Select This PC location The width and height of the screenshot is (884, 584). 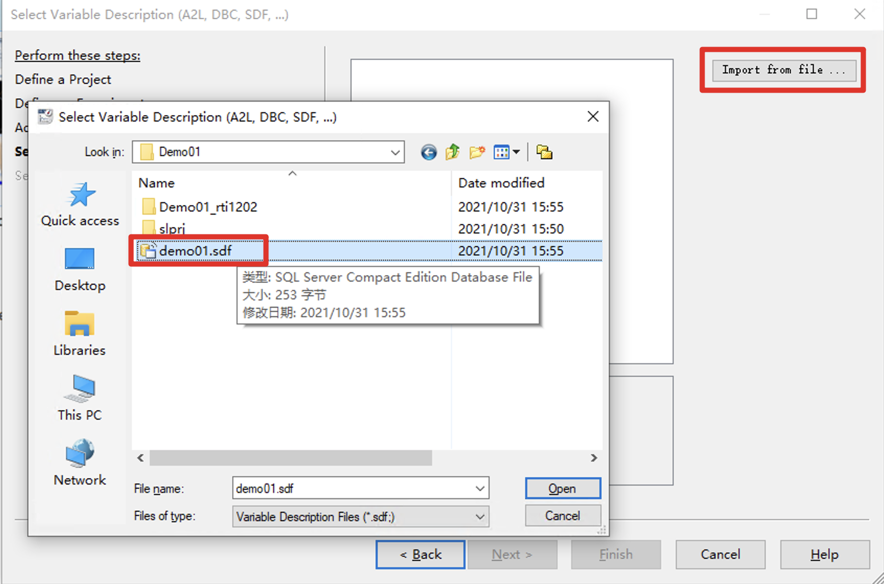(80, 399)
